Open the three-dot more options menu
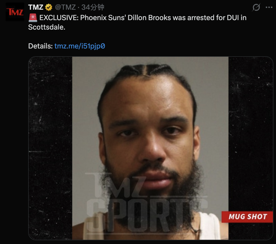The image size is (276, 244). [x=269, y=7]
